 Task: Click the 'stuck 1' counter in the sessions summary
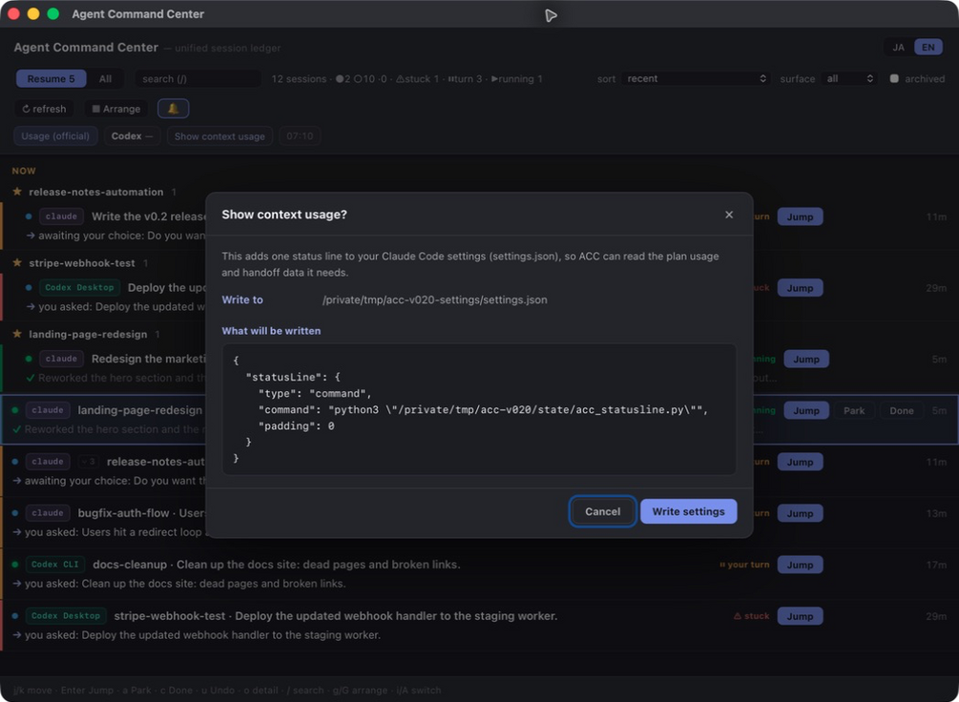click(417, 79)
